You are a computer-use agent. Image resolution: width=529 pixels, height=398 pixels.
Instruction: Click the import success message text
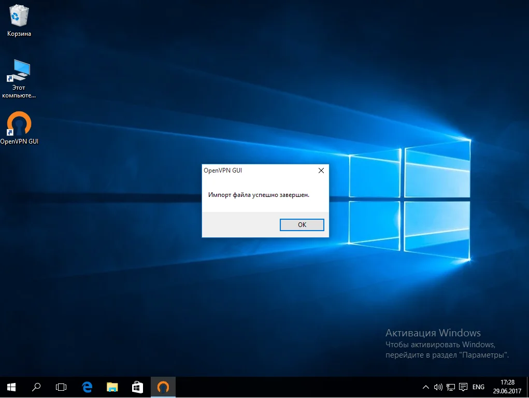259,195
